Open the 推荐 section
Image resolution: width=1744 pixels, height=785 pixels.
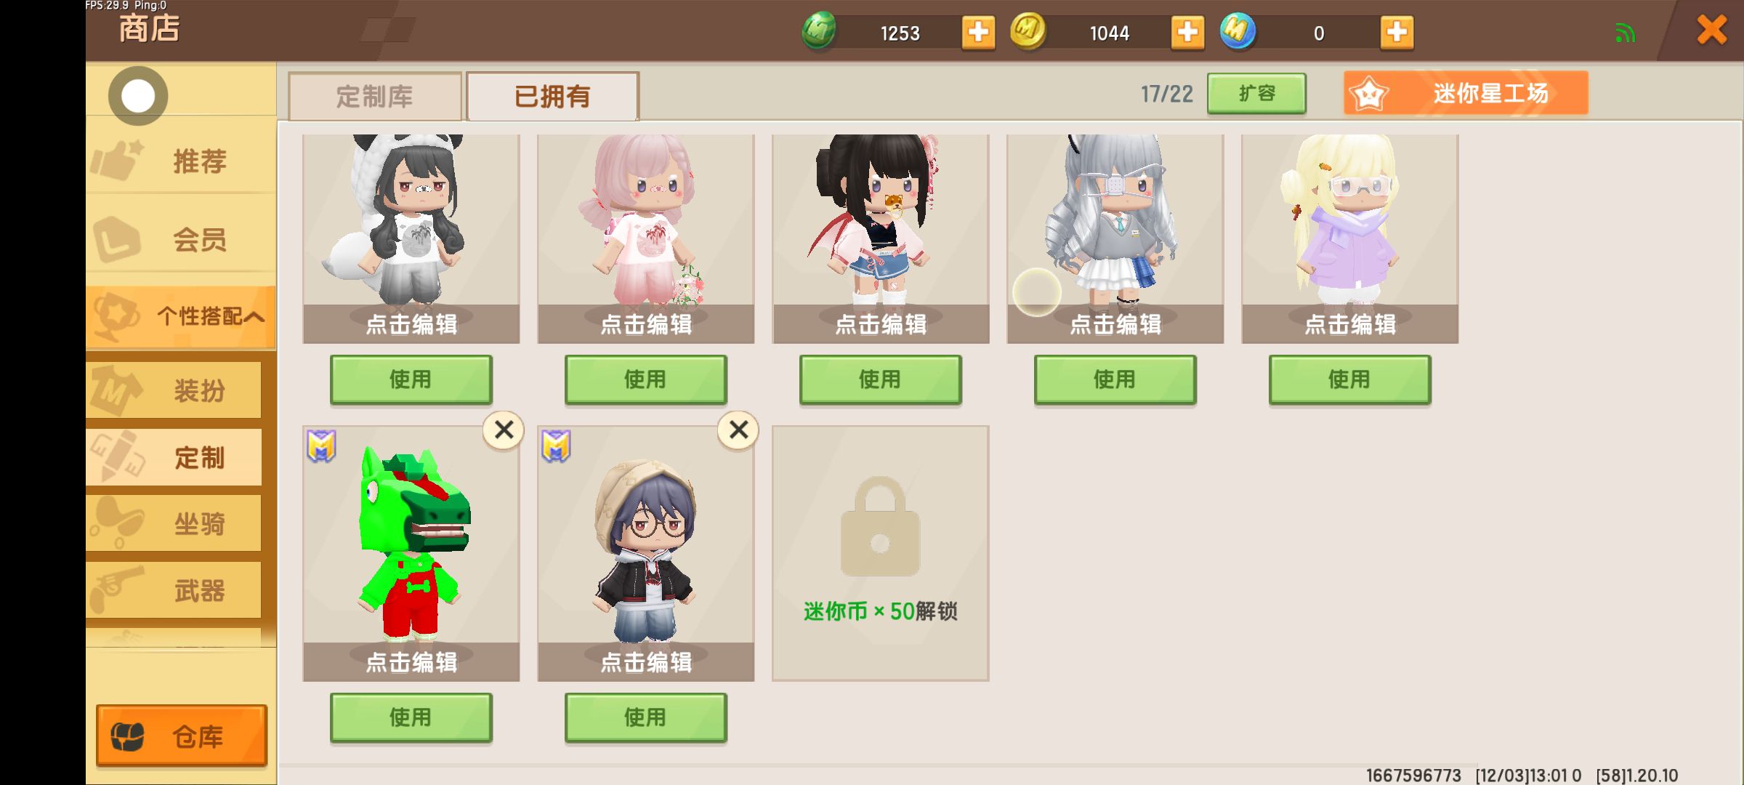181,160
